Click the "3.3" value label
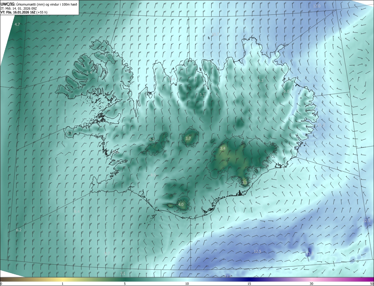The image size is (374, 286). tap(245, 183)
